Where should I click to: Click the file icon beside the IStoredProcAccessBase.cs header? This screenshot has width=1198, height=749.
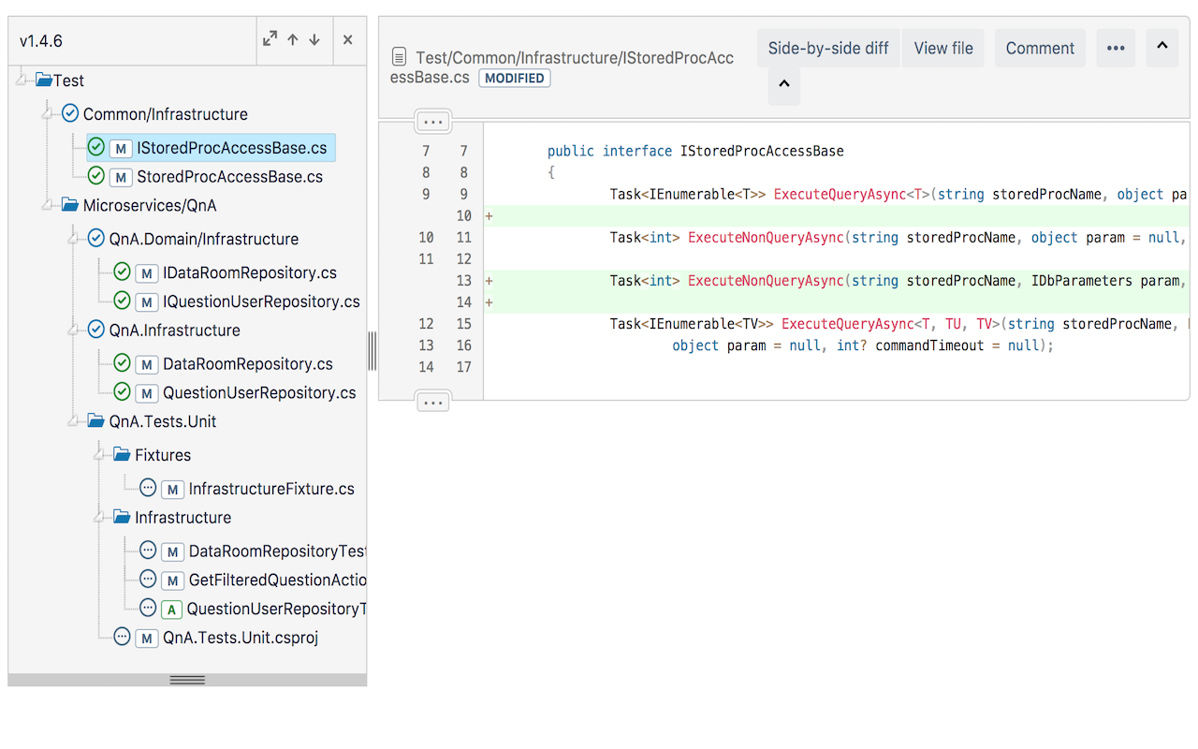pyautogui.click(x=402, y=54)
